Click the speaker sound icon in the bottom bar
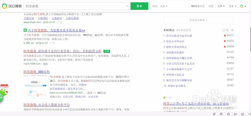The width and height of the screenshot is (251, 116). (x=235, y=114)
